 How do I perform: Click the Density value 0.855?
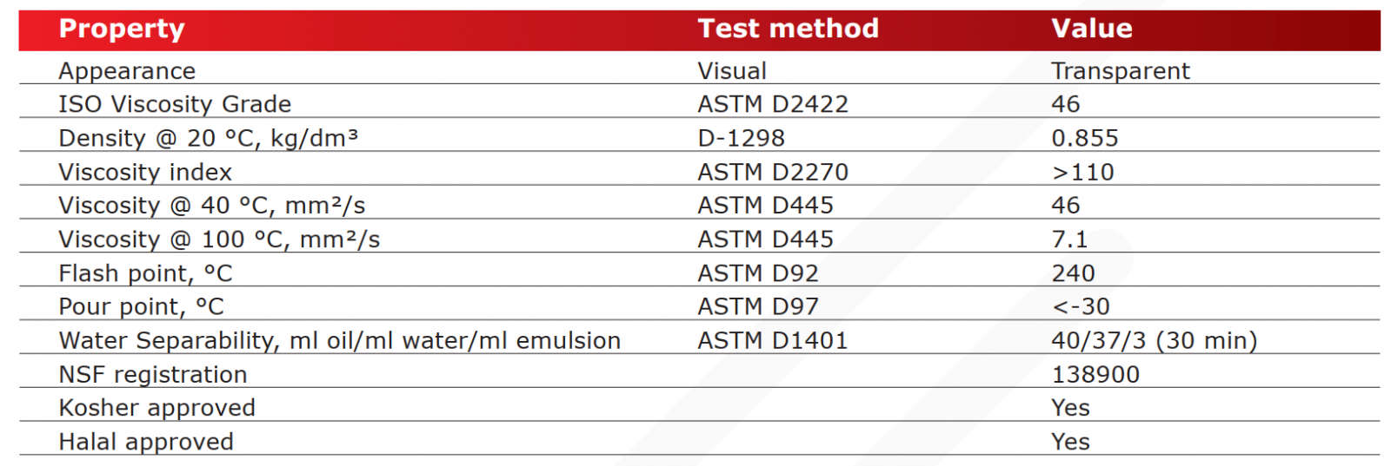[1084, 138]
